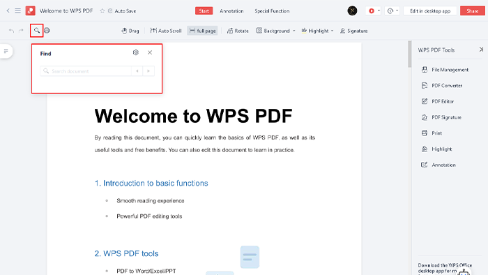Click the search magnifier toolbar icon
The image size is (488, 275).
click(x=37, y=31)
